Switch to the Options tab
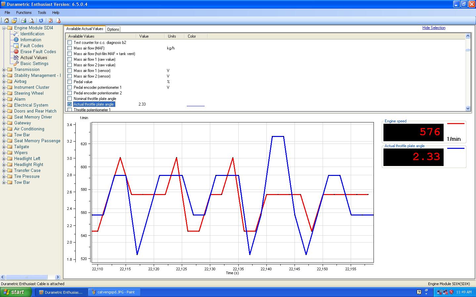This screenshot has height=297, width=476. pyautogui.click(x=113, y=29)
